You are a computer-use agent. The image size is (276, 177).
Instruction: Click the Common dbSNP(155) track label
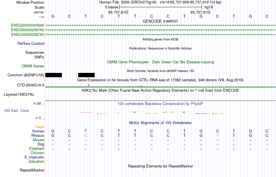click(26, 75)
